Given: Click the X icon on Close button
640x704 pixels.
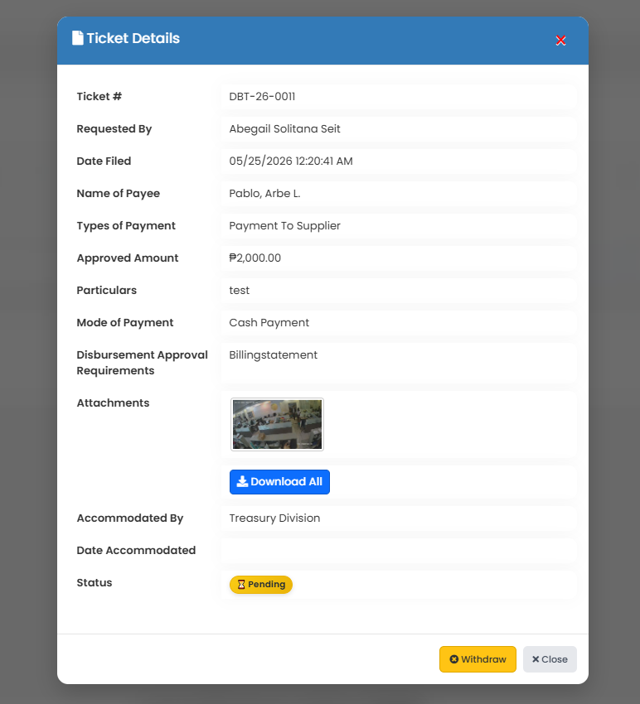Looking at the screenshot, I should [x=536, y=659].
